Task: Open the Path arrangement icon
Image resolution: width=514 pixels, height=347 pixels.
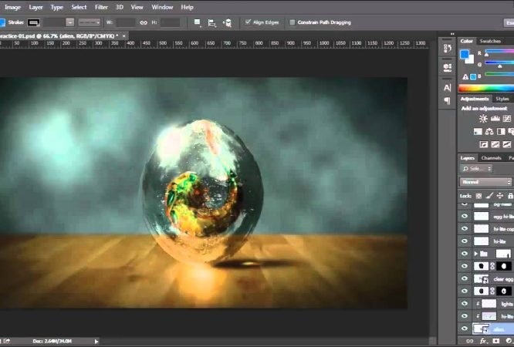Action: point(227,22)
